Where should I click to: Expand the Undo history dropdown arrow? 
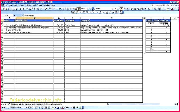coord(52,9)
